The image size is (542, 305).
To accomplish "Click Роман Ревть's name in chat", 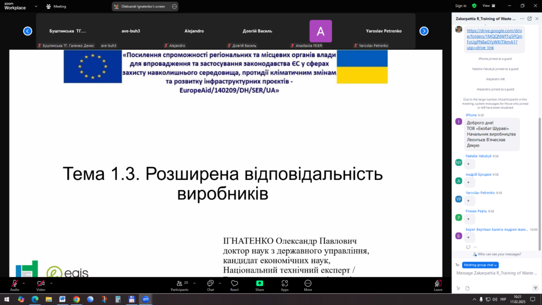I will (476, 211).
